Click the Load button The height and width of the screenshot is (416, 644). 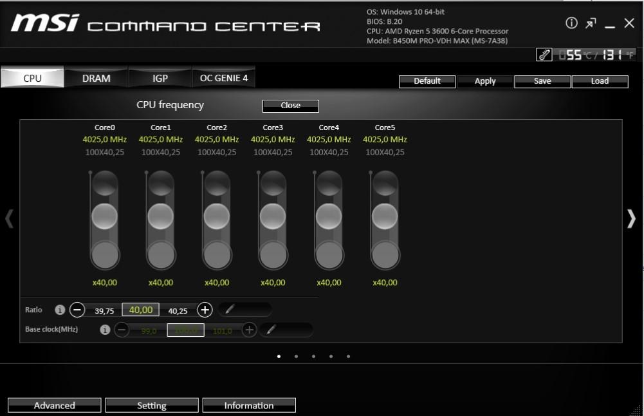(600, 81)
